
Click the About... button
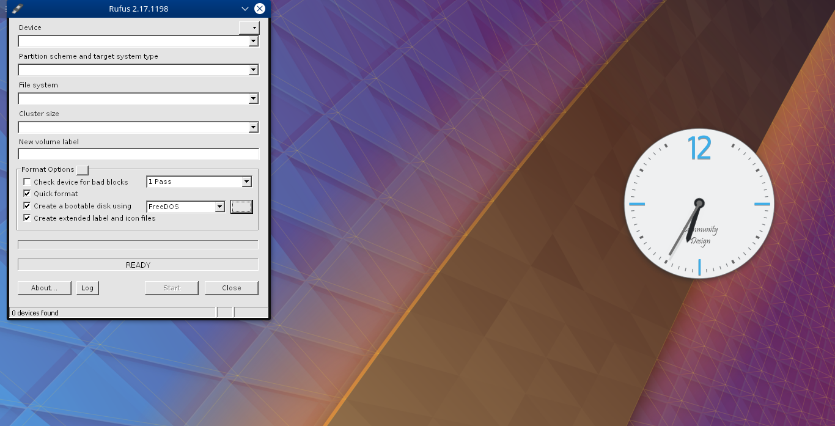(x=44, y=288)
